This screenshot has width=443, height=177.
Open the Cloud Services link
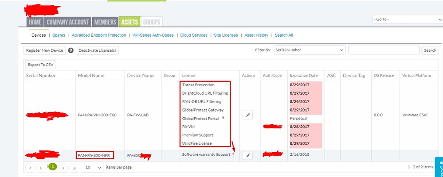click(194, 35)
